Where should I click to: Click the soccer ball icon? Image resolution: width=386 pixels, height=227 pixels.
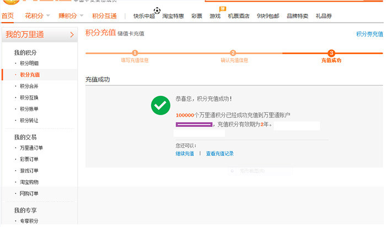click(157, 10)
